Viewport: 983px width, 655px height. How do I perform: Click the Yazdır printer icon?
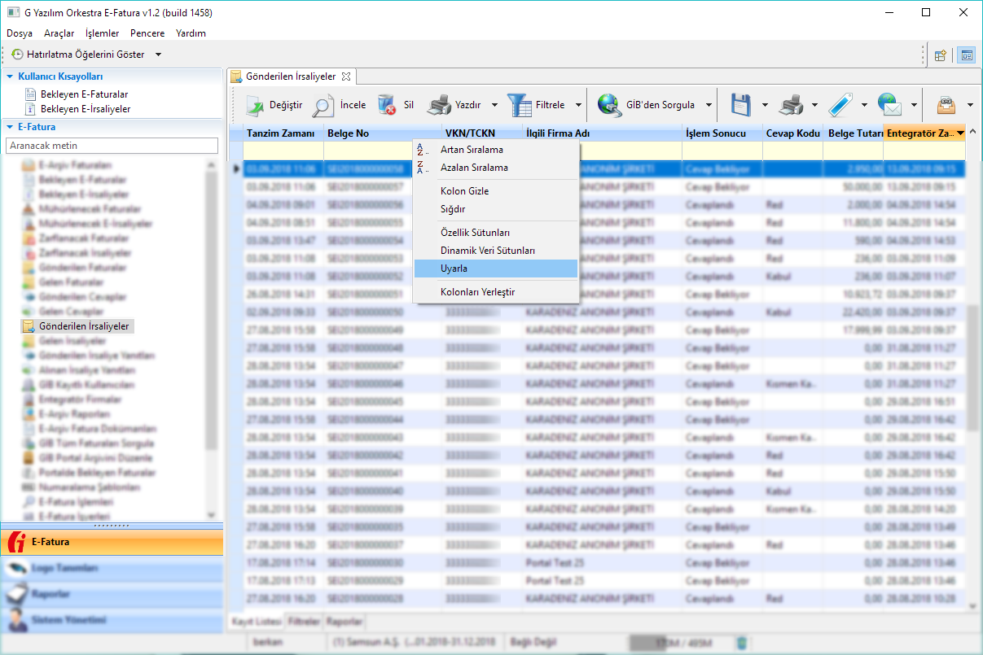click(x=440, y=105)
